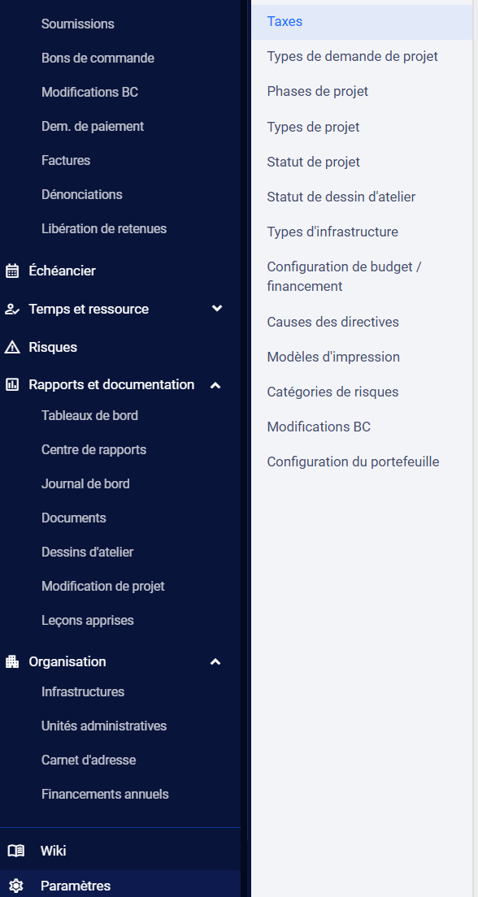Go to Bons de commande

[98, 58]
